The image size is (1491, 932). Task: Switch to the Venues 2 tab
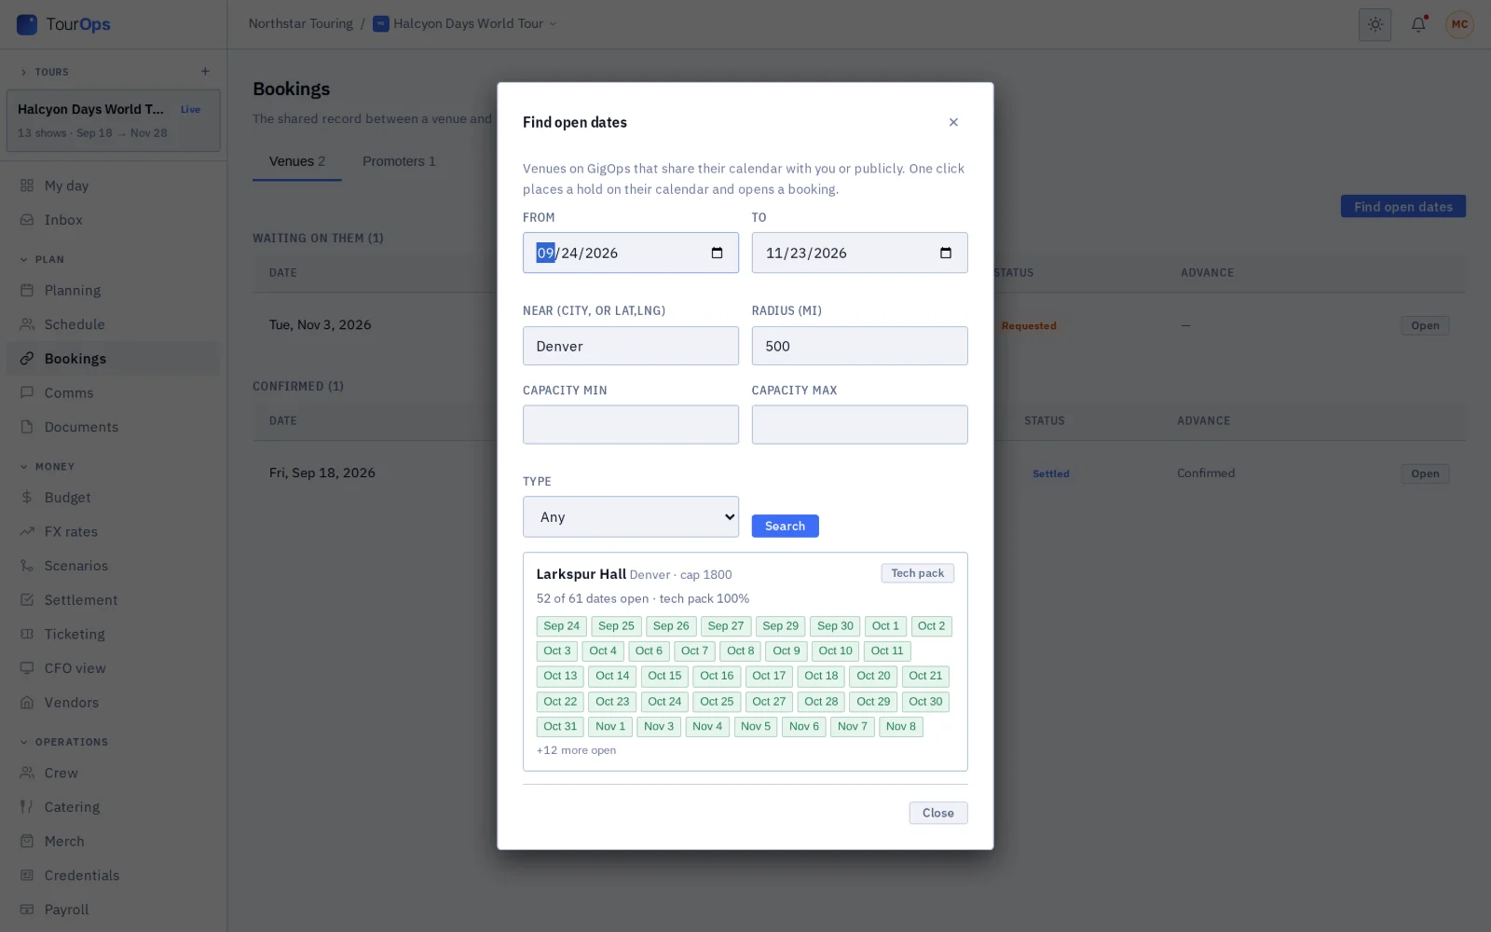pos(297,161)
